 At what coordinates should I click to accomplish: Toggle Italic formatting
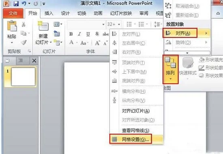point(79,34)
